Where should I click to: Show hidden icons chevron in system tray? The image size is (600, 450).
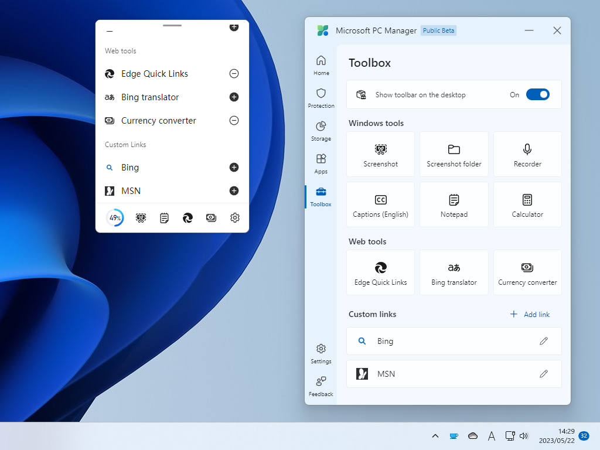pyautogui.click(x=435, y=436)
